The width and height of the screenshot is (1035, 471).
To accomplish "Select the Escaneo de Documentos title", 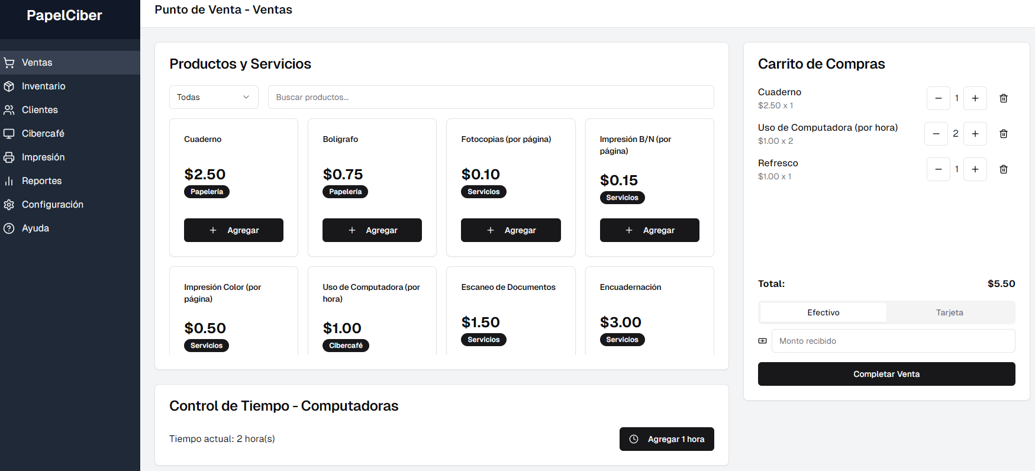I will tap(508, 287).
